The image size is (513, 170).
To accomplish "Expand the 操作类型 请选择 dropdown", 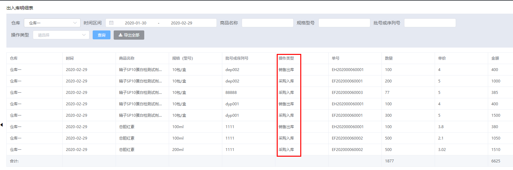I will coord(61,35).
